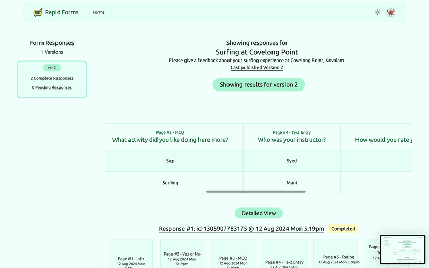
Task: Select the Sup response cell
Action: coord(170,161)
